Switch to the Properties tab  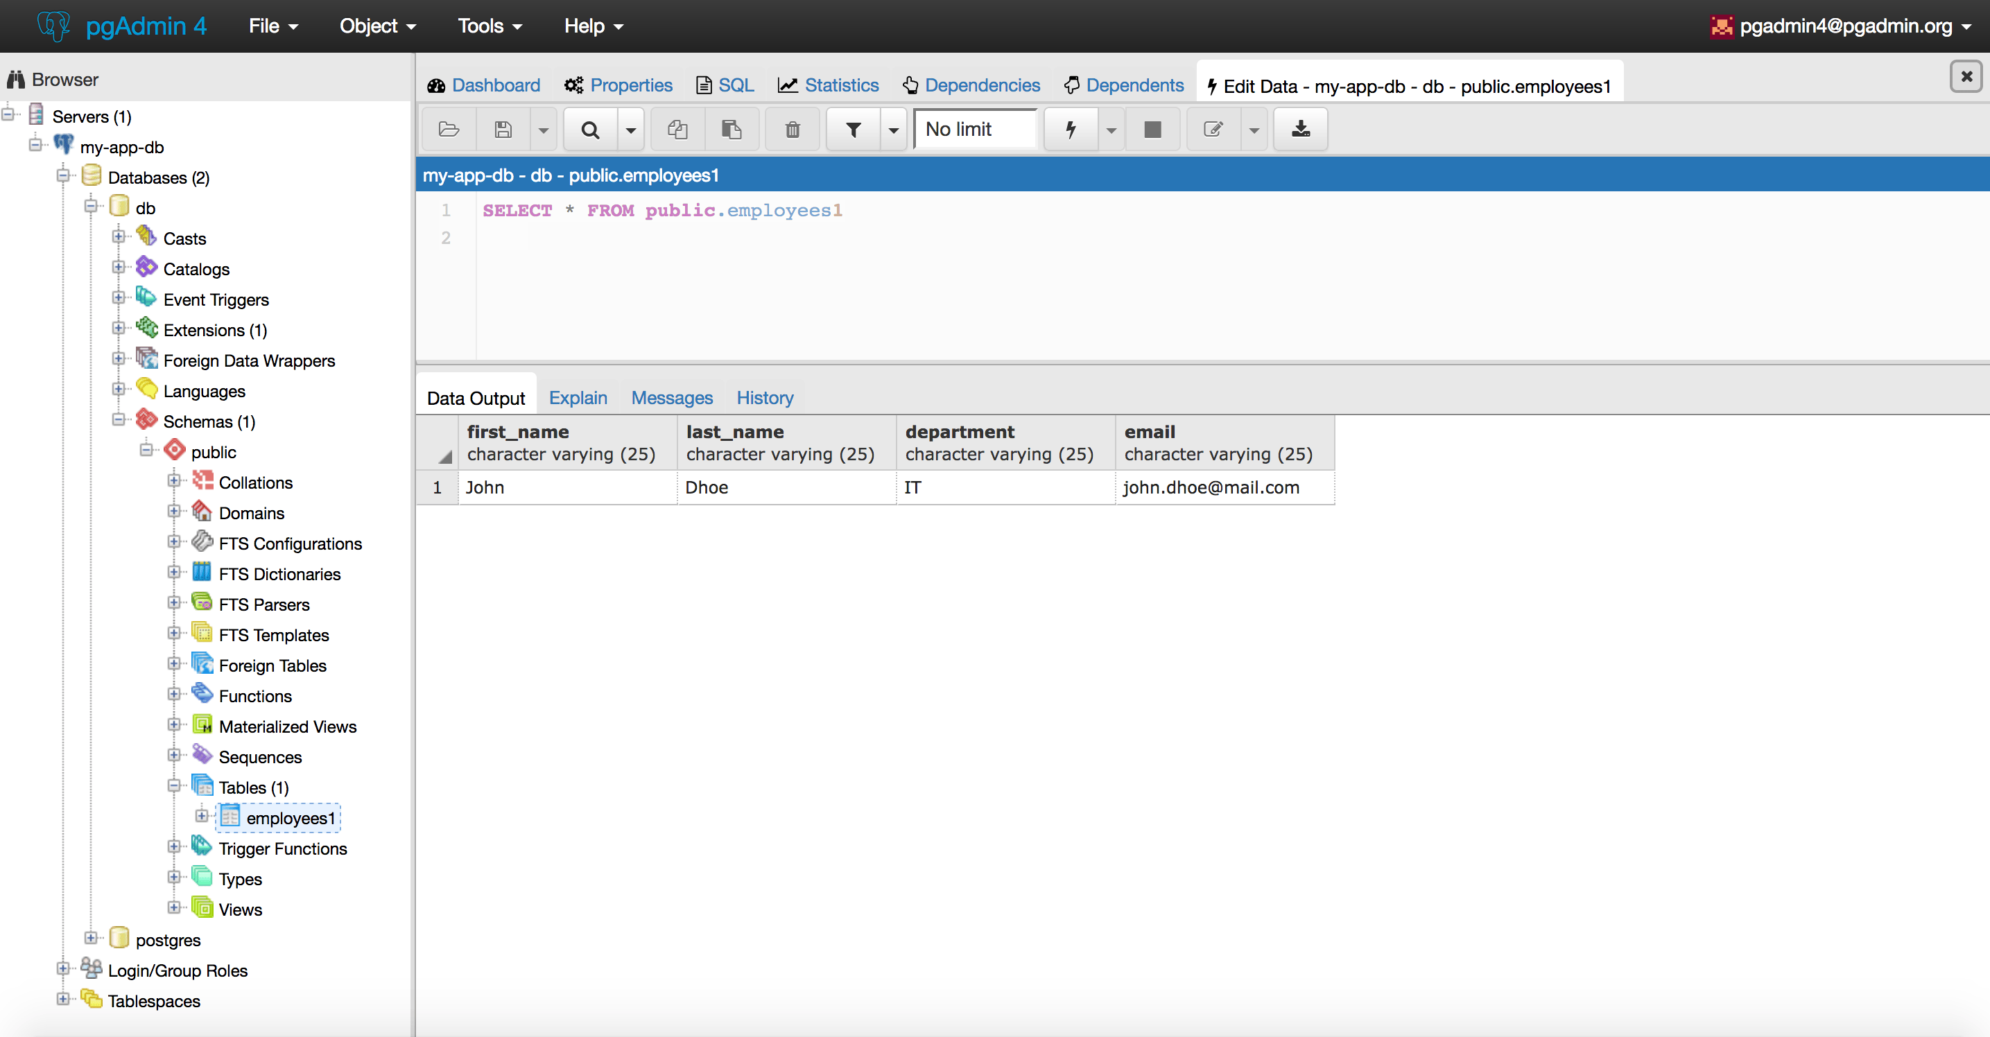coord(618,85)
